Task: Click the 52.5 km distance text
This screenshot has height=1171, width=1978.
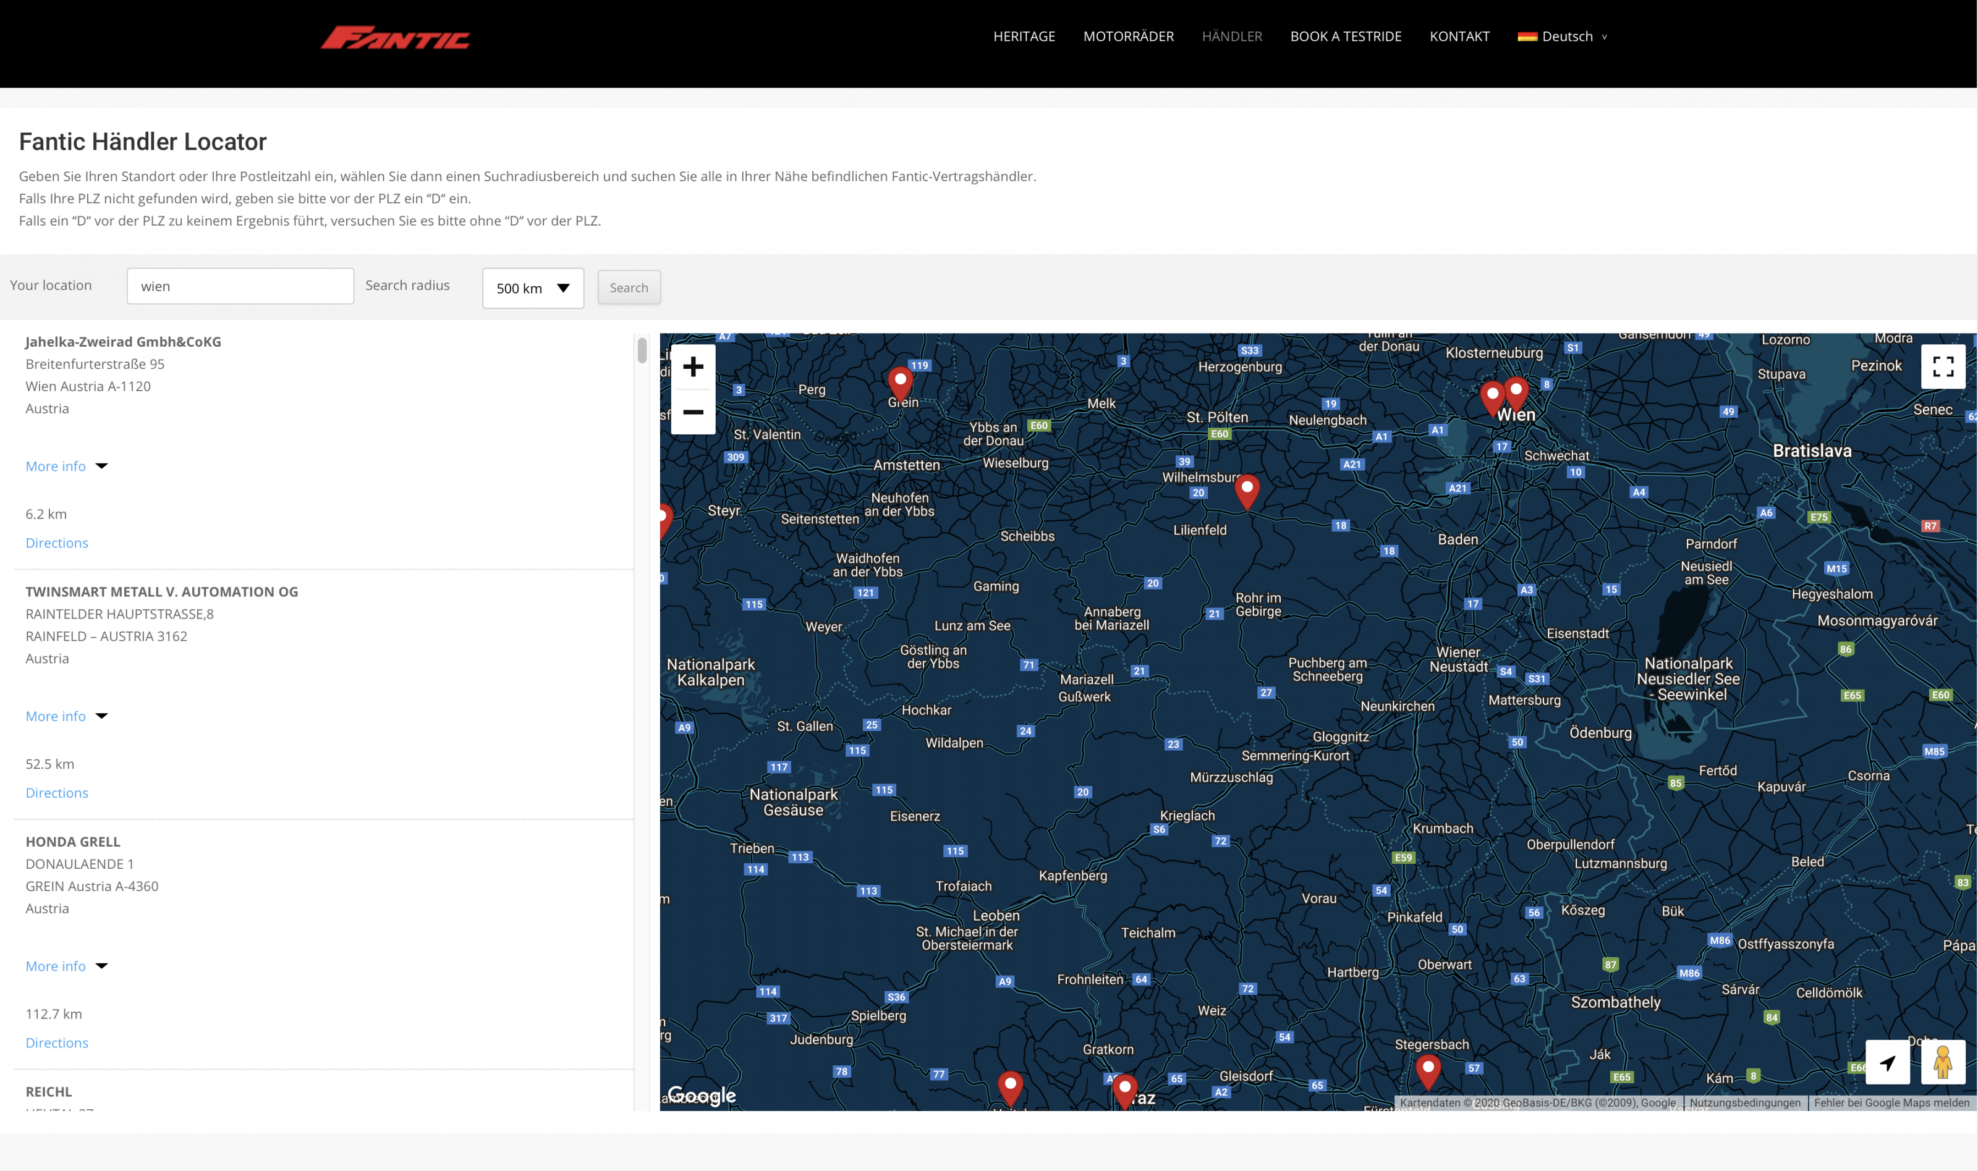Action: [x=49, y=764]
